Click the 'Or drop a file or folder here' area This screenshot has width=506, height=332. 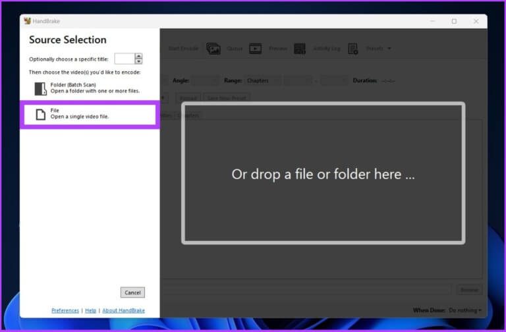coord(323,173)
